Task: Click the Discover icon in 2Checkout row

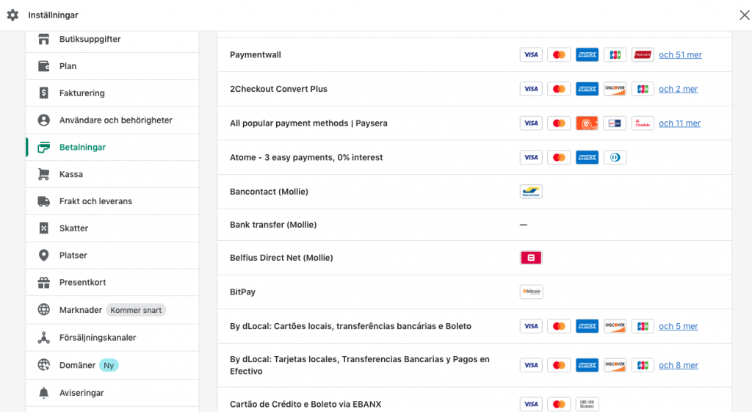Action: pos(615,89)
